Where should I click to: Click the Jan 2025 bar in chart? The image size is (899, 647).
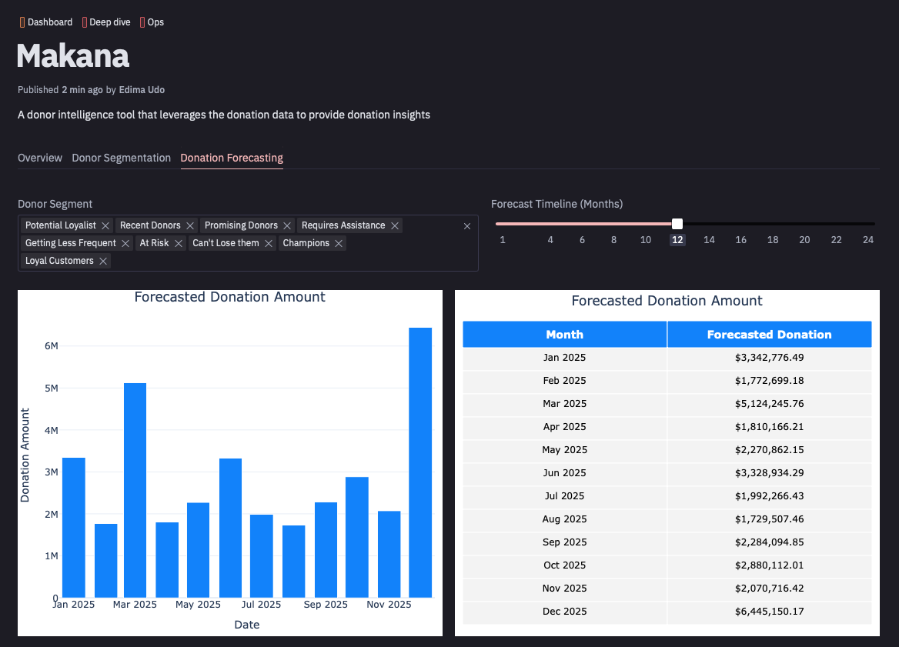73,527
